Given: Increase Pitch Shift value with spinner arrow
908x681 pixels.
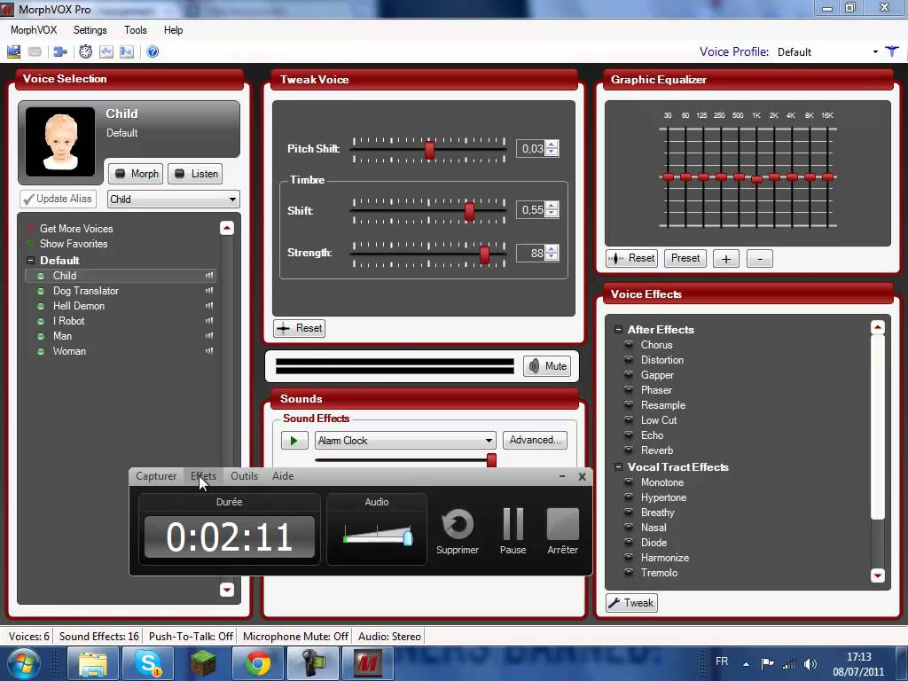Looking at the screenshot, I should 552,145.
